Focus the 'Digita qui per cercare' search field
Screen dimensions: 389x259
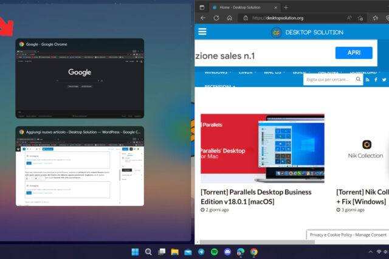tap(329, 80)
